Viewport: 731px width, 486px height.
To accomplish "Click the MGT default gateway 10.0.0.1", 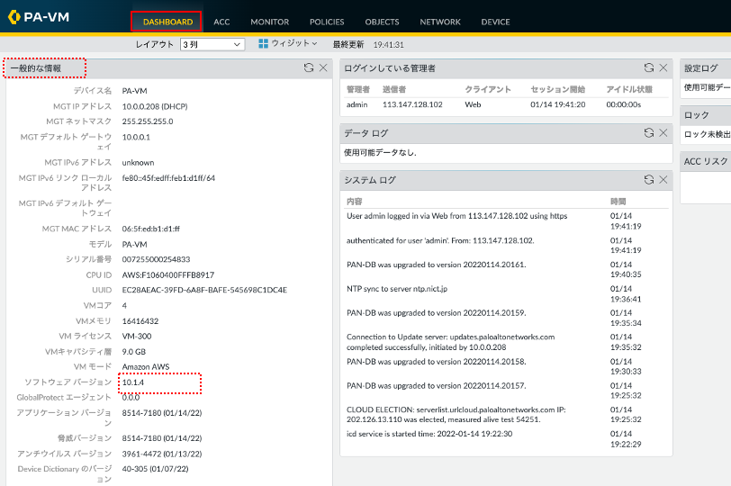I will point(136,138).
